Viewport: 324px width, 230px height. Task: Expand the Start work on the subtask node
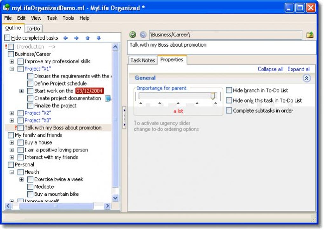click(22, 91)
